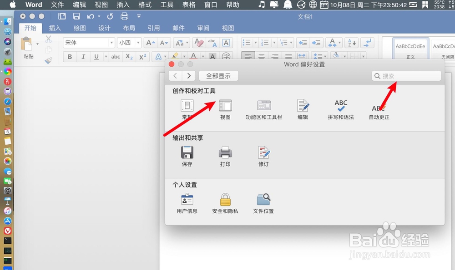The image size is (455, 270).
Task: Go back in the preferences window
Action: coord(175,76)
